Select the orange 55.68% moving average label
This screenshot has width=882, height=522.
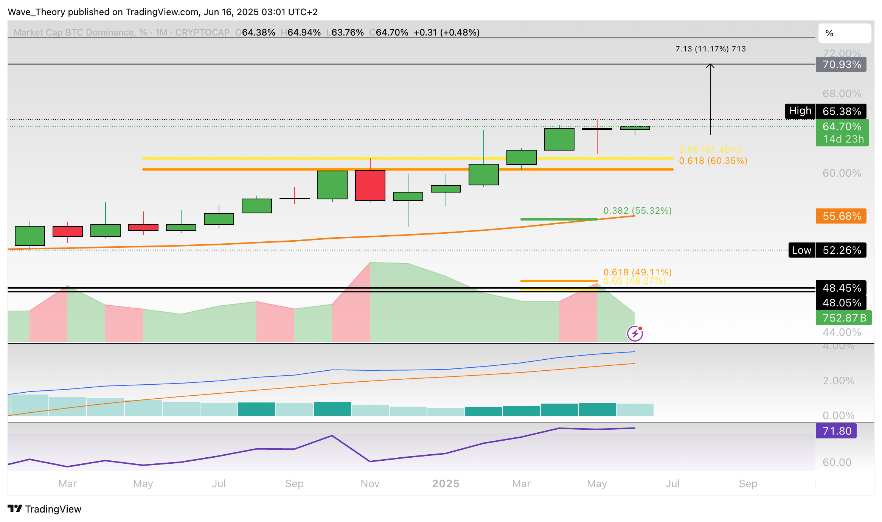[x=841, y=216]
